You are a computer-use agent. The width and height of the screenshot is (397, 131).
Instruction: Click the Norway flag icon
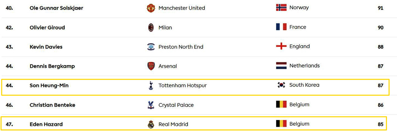point(281,8)
